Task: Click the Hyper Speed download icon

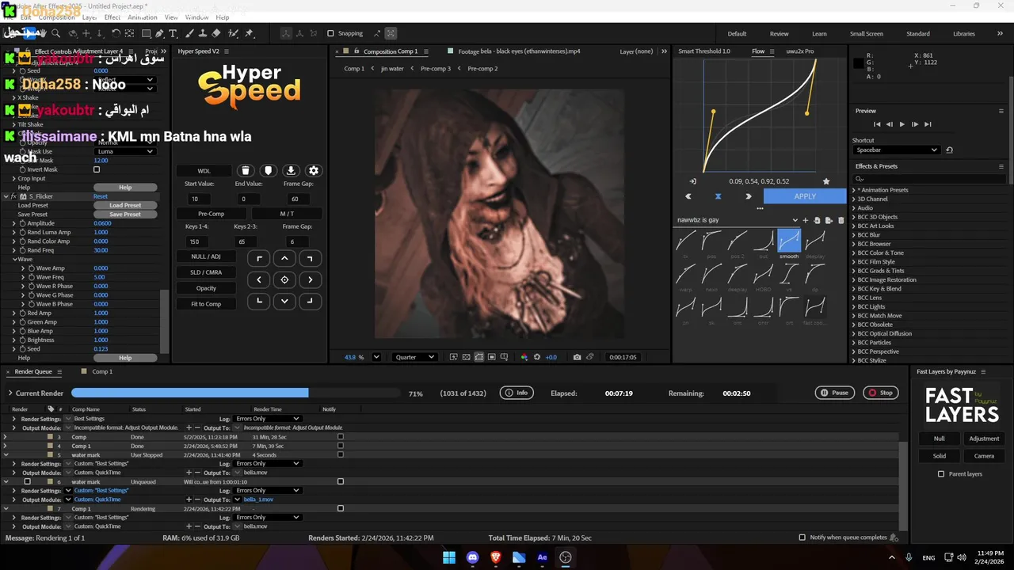Action: [291, 170]
